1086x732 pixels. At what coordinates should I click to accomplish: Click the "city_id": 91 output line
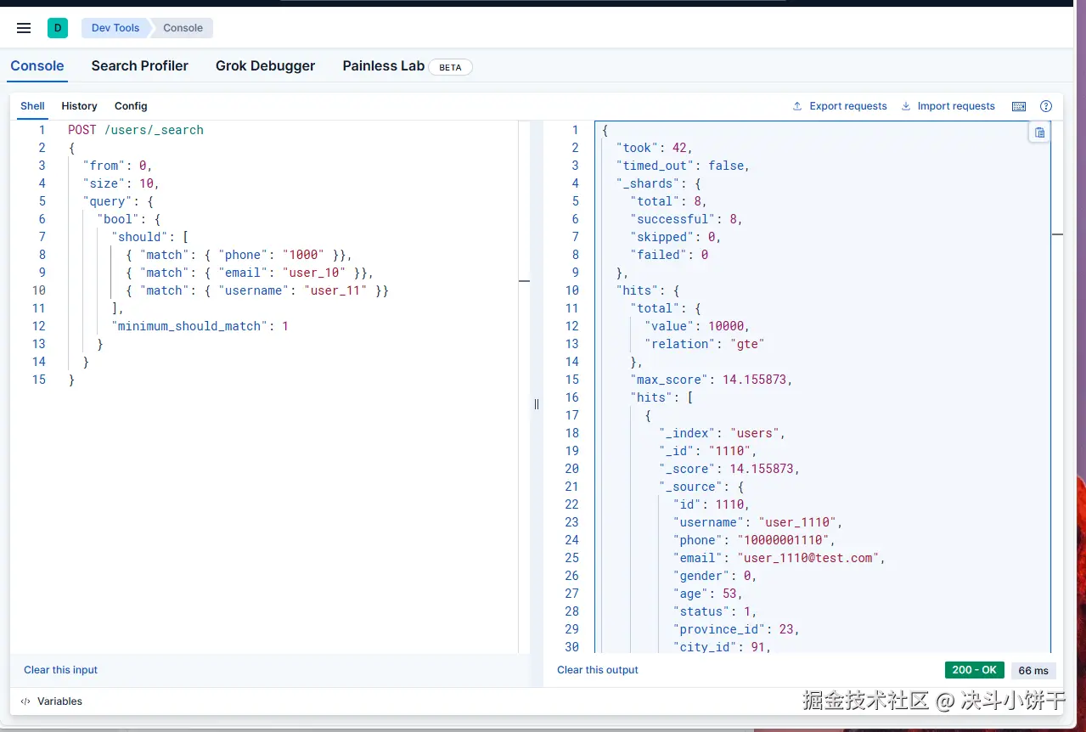coord(723,647)
